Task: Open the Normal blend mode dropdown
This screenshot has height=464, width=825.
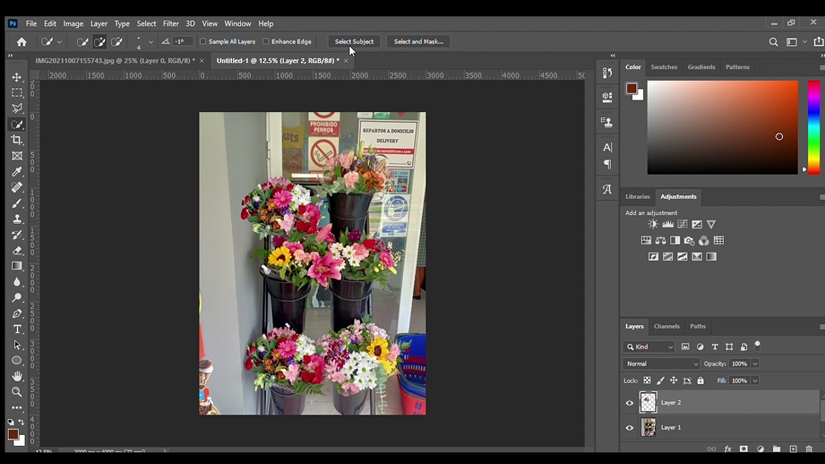Action: pyautogui.click(x=661, y=364)
